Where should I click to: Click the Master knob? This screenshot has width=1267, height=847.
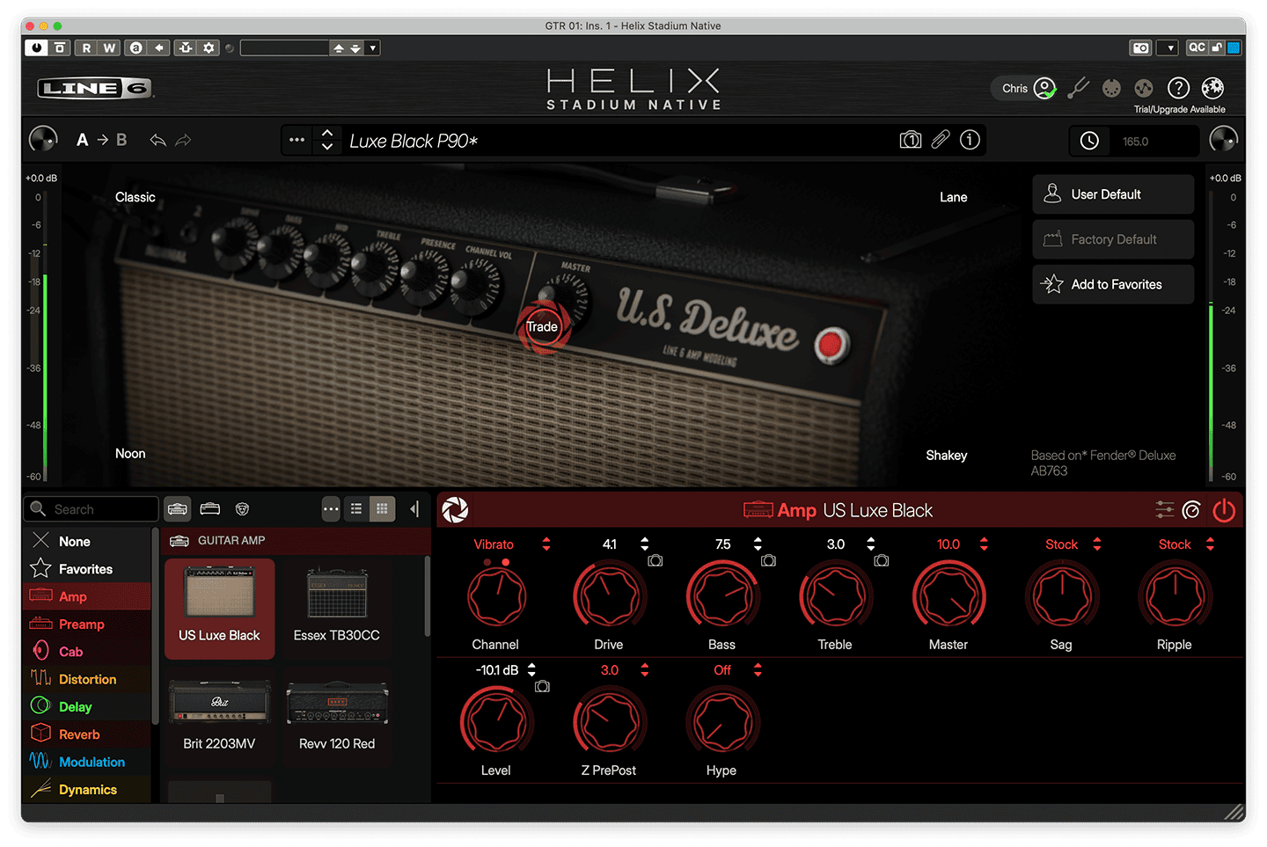(948, 596)
